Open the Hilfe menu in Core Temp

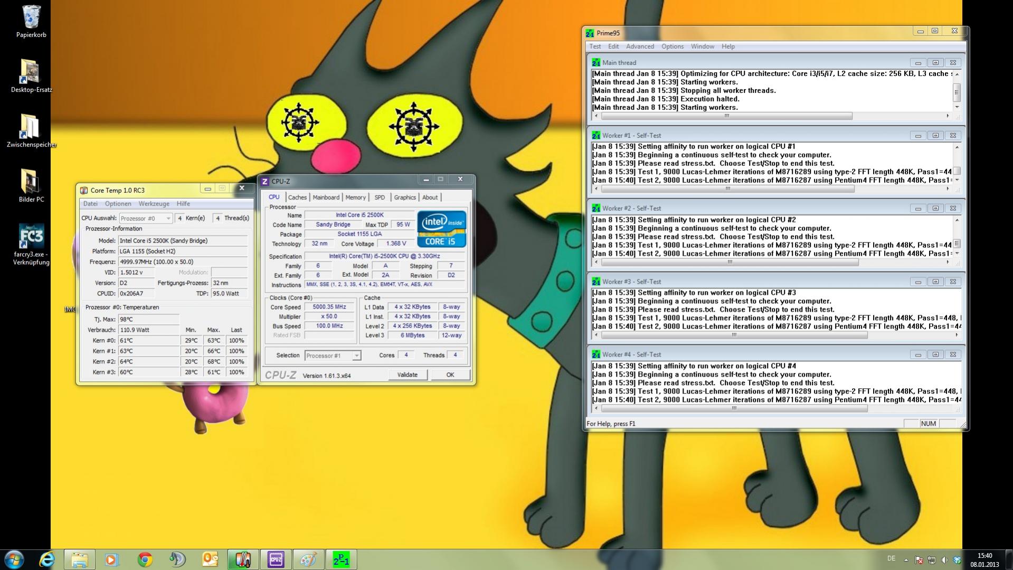(183, 204)
